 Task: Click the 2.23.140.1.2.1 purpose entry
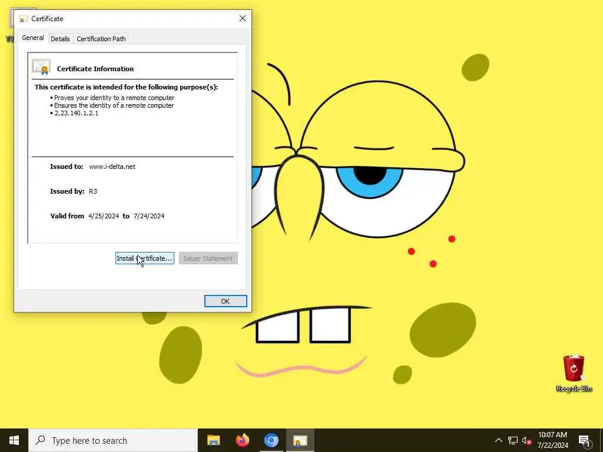(76, 113)
